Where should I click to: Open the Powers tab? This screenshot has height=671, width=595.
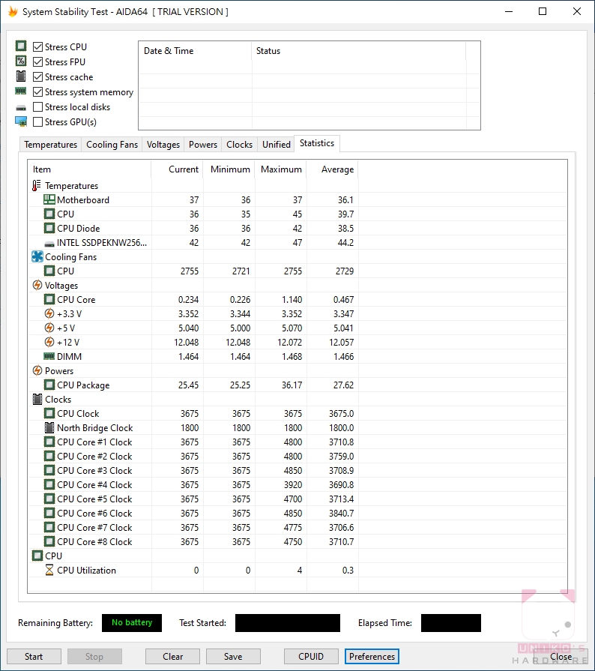203,145
